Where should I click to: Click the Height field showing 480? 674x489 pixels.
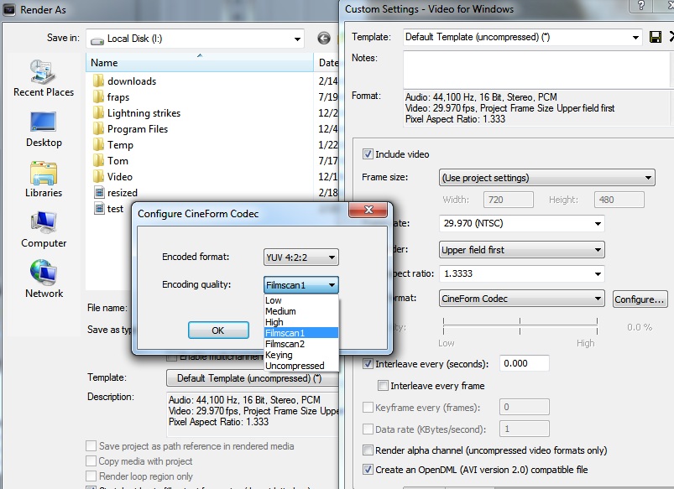[x=619, y=200]
